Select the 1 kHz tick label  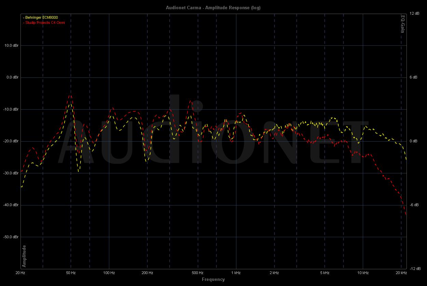236,273
